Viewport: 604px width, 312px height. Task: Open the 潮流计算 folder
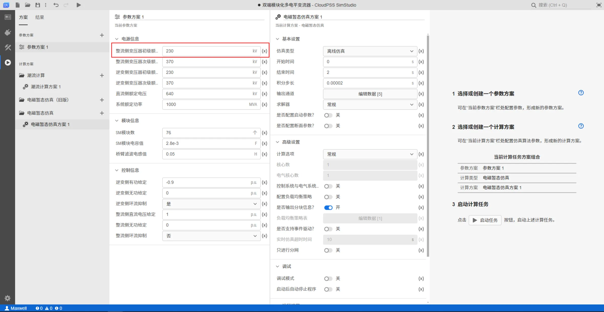click(x=32, y=75)
